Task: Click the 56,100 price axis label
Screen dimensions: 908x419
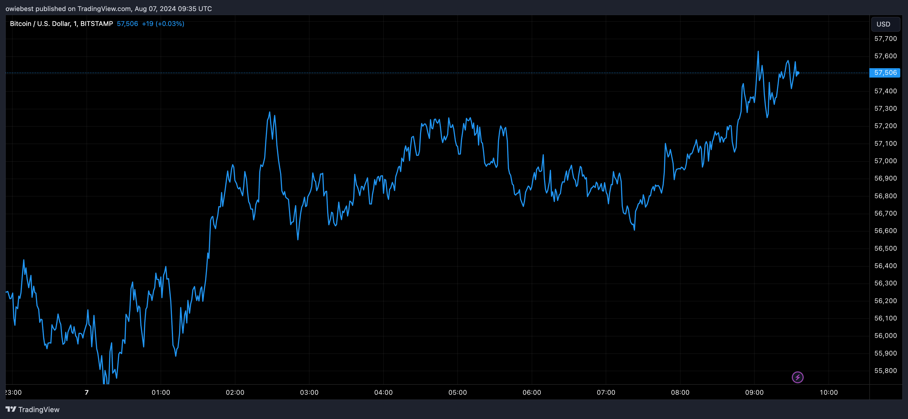Action: [x=885, y=318]
